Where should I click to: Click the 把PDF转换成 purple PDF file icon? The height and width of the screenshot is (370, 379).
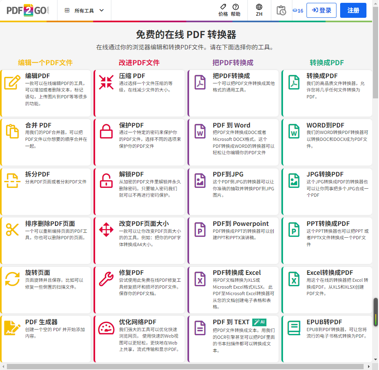click(x=200, y=82)
